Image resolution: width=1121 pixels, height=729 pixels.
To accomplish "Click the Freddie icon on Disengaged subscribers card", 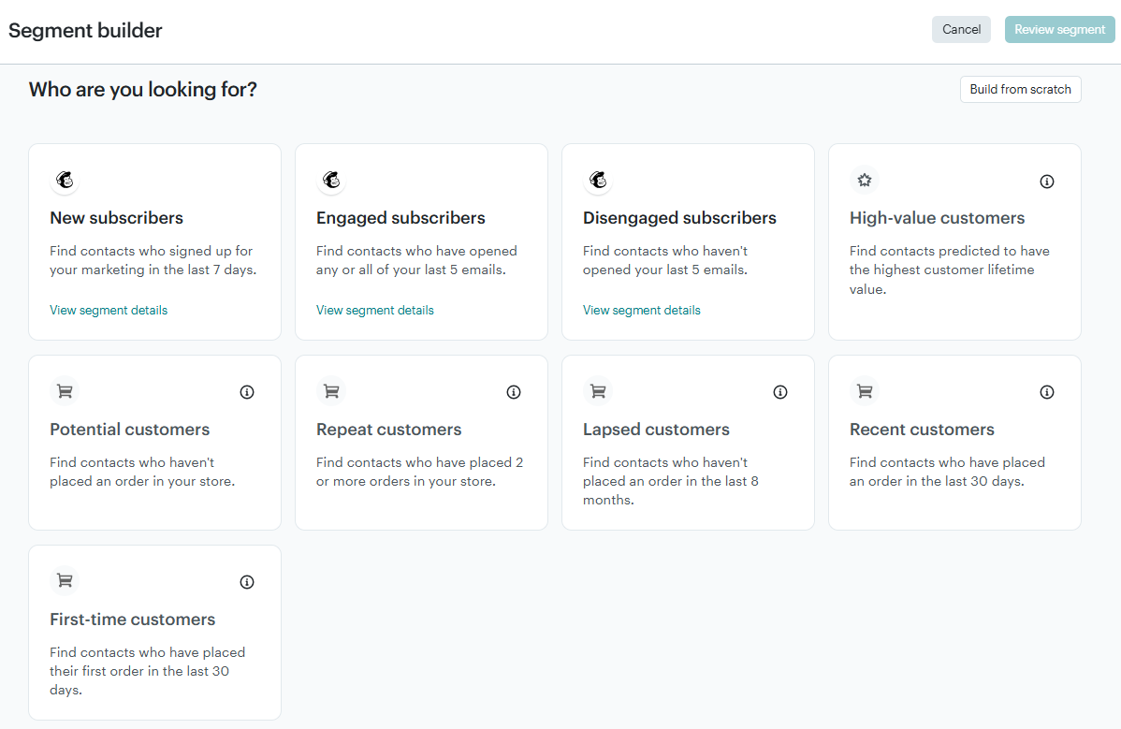I will pyautogui.click(x=598, y=181).
